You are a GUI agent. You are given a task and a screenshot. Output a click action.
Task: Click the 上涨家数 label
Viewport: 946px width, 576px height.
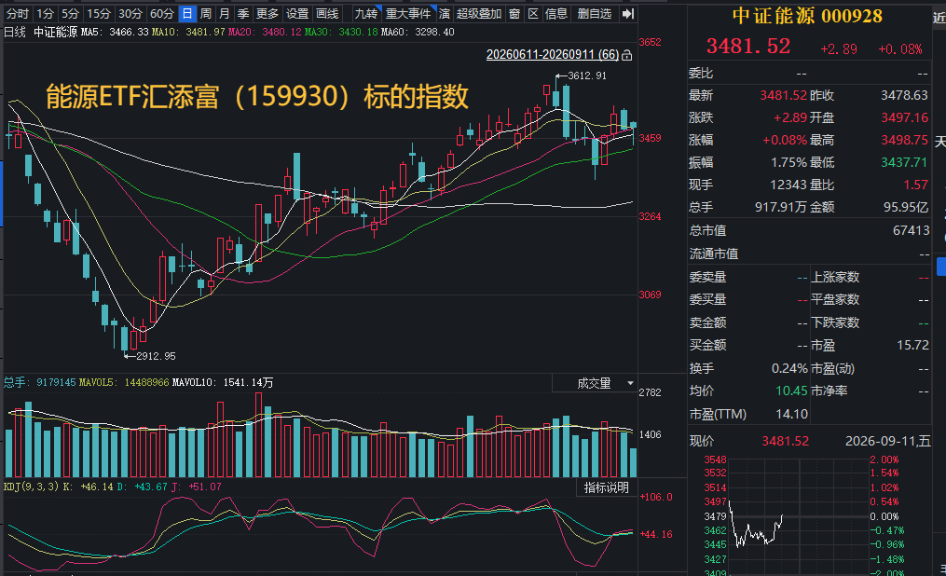pos(835,277)
